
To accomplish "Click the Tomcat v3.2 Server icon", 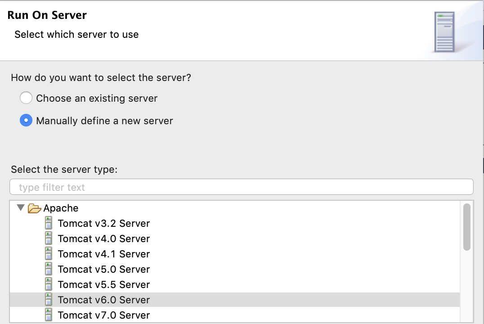I will [x=49, y=223].
